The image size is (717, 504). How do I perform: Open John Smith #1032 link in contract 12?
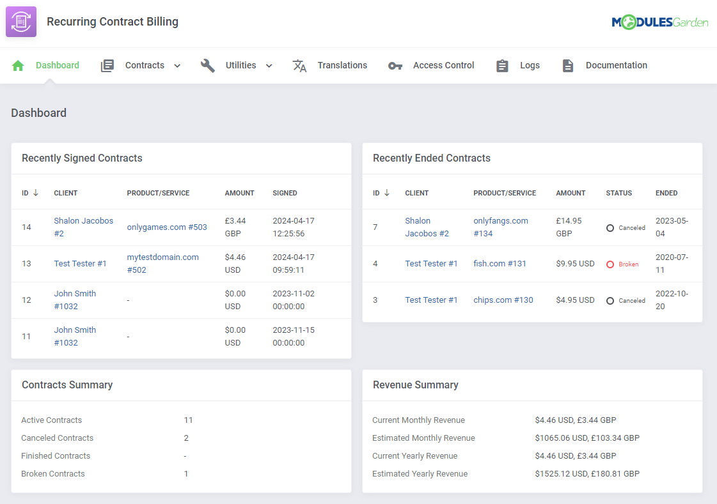75,300
